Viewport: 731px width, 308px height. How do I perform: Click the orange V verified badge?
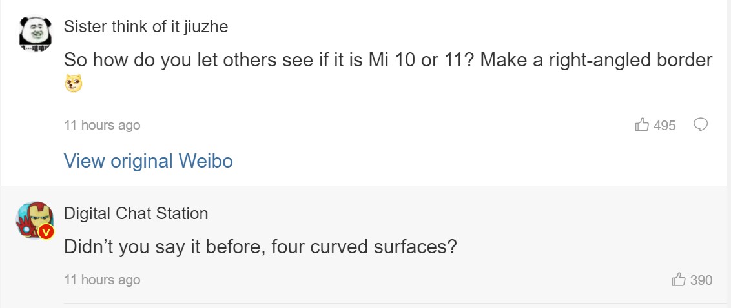(45, 232)
